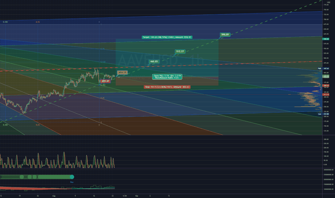Viewport: 335px width, 198px height.
Task: Click the 0.618 fib level label
Action: click(103, 62)
